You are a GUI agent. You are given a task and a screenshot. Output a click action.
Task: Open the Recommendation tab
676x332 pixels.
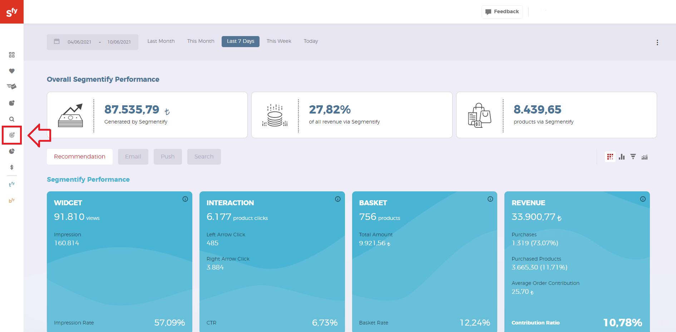coord(80,157)
